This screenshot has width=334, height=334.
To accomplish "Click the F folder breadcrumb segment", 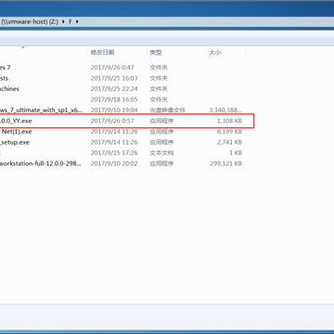I will click(71, 22).
